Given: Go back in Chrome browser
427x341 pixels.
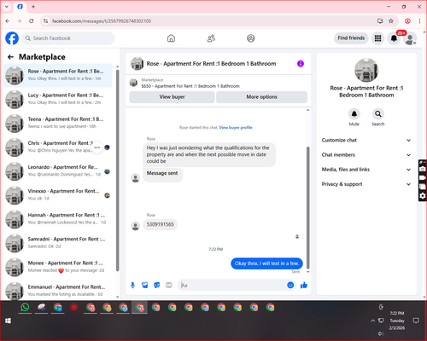Looking at the screenshot, I should (8, 21).
